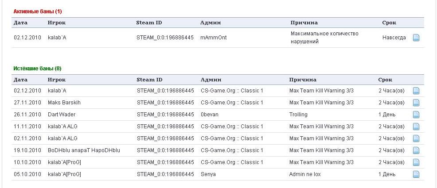Click admin name mAmmOnt
437x188 pixels.
214,38
